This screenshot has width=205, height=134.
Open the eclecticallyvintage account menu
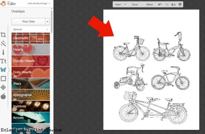(39, 3)
